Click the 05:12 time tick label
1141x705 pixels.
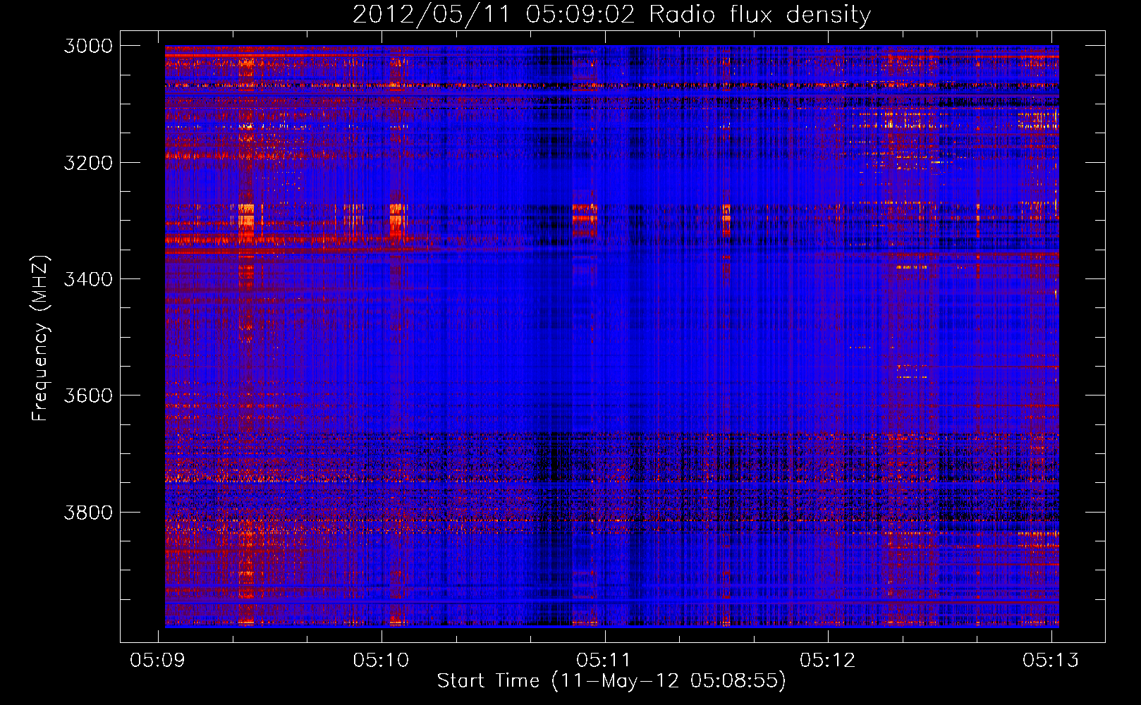(828, 660)
